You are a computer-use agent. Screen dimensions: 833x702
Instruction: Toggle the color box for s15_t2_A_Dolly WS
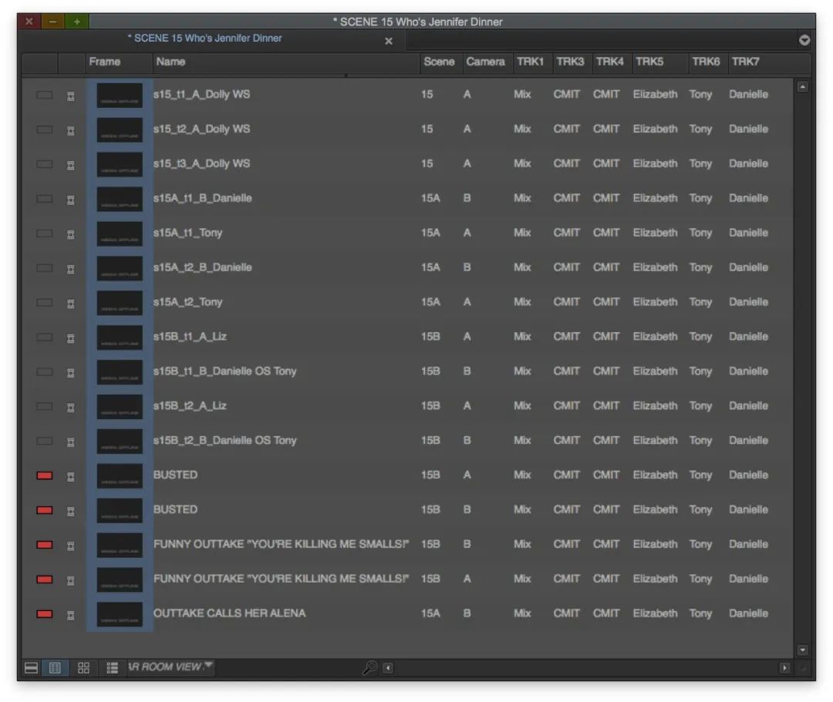[45, 129]
